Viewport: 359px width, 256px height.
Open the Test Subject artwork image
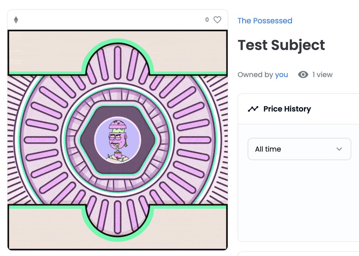[118, 140]
